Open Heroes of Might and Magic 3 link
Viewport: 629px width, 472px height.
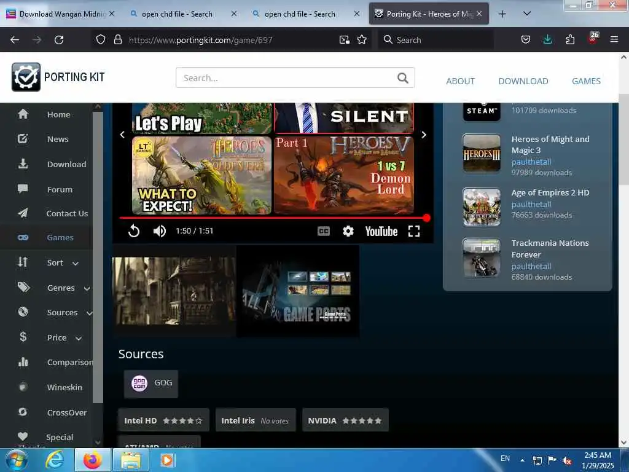(x=550, y=144)
